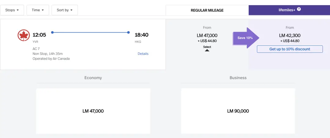
Task: Switch to the REGULAR MILEAGE tab
Action: point(207,10)
